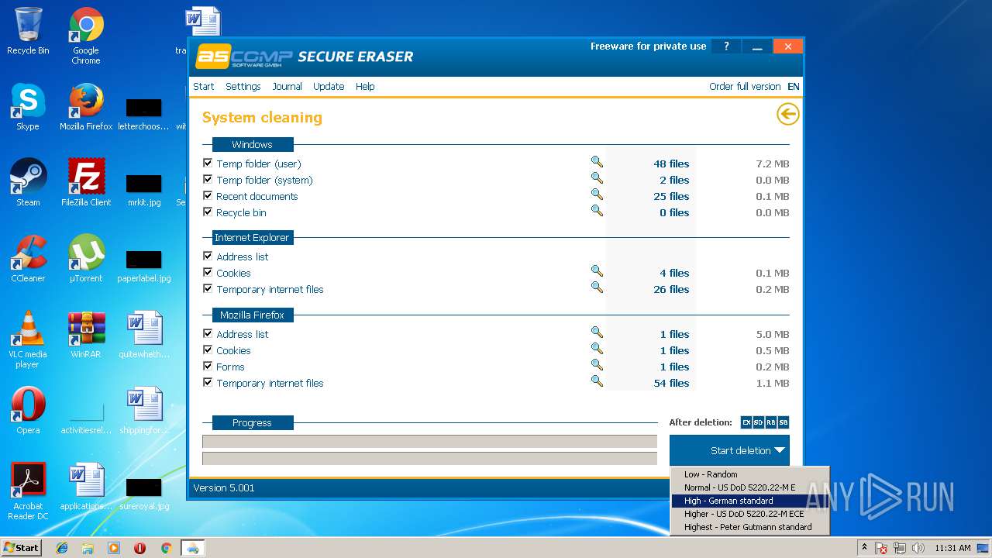The height and width of the screenshot is (558, 992).
Task: Open FileZilla Client desktop icon
Action: point(86,183)
